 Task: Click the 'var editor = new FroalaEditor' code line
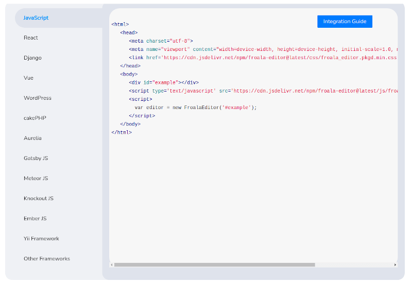tap(195, 108)
